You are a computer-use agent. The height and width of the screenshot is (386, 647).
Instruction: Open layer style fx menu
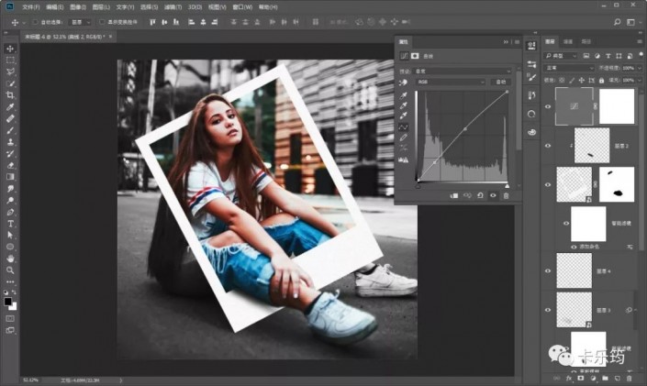pyautogui.click(x=569, y=378)
